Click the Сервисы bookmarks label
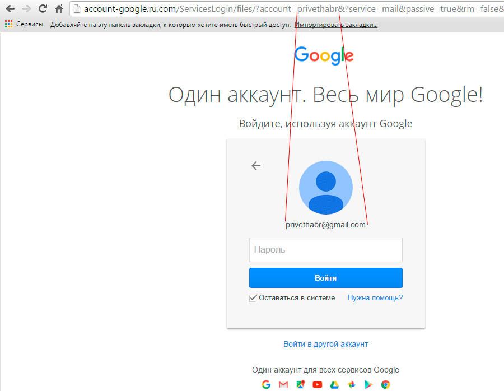The height and width of the screenshot is (391, 504). [x=30, y=24]
